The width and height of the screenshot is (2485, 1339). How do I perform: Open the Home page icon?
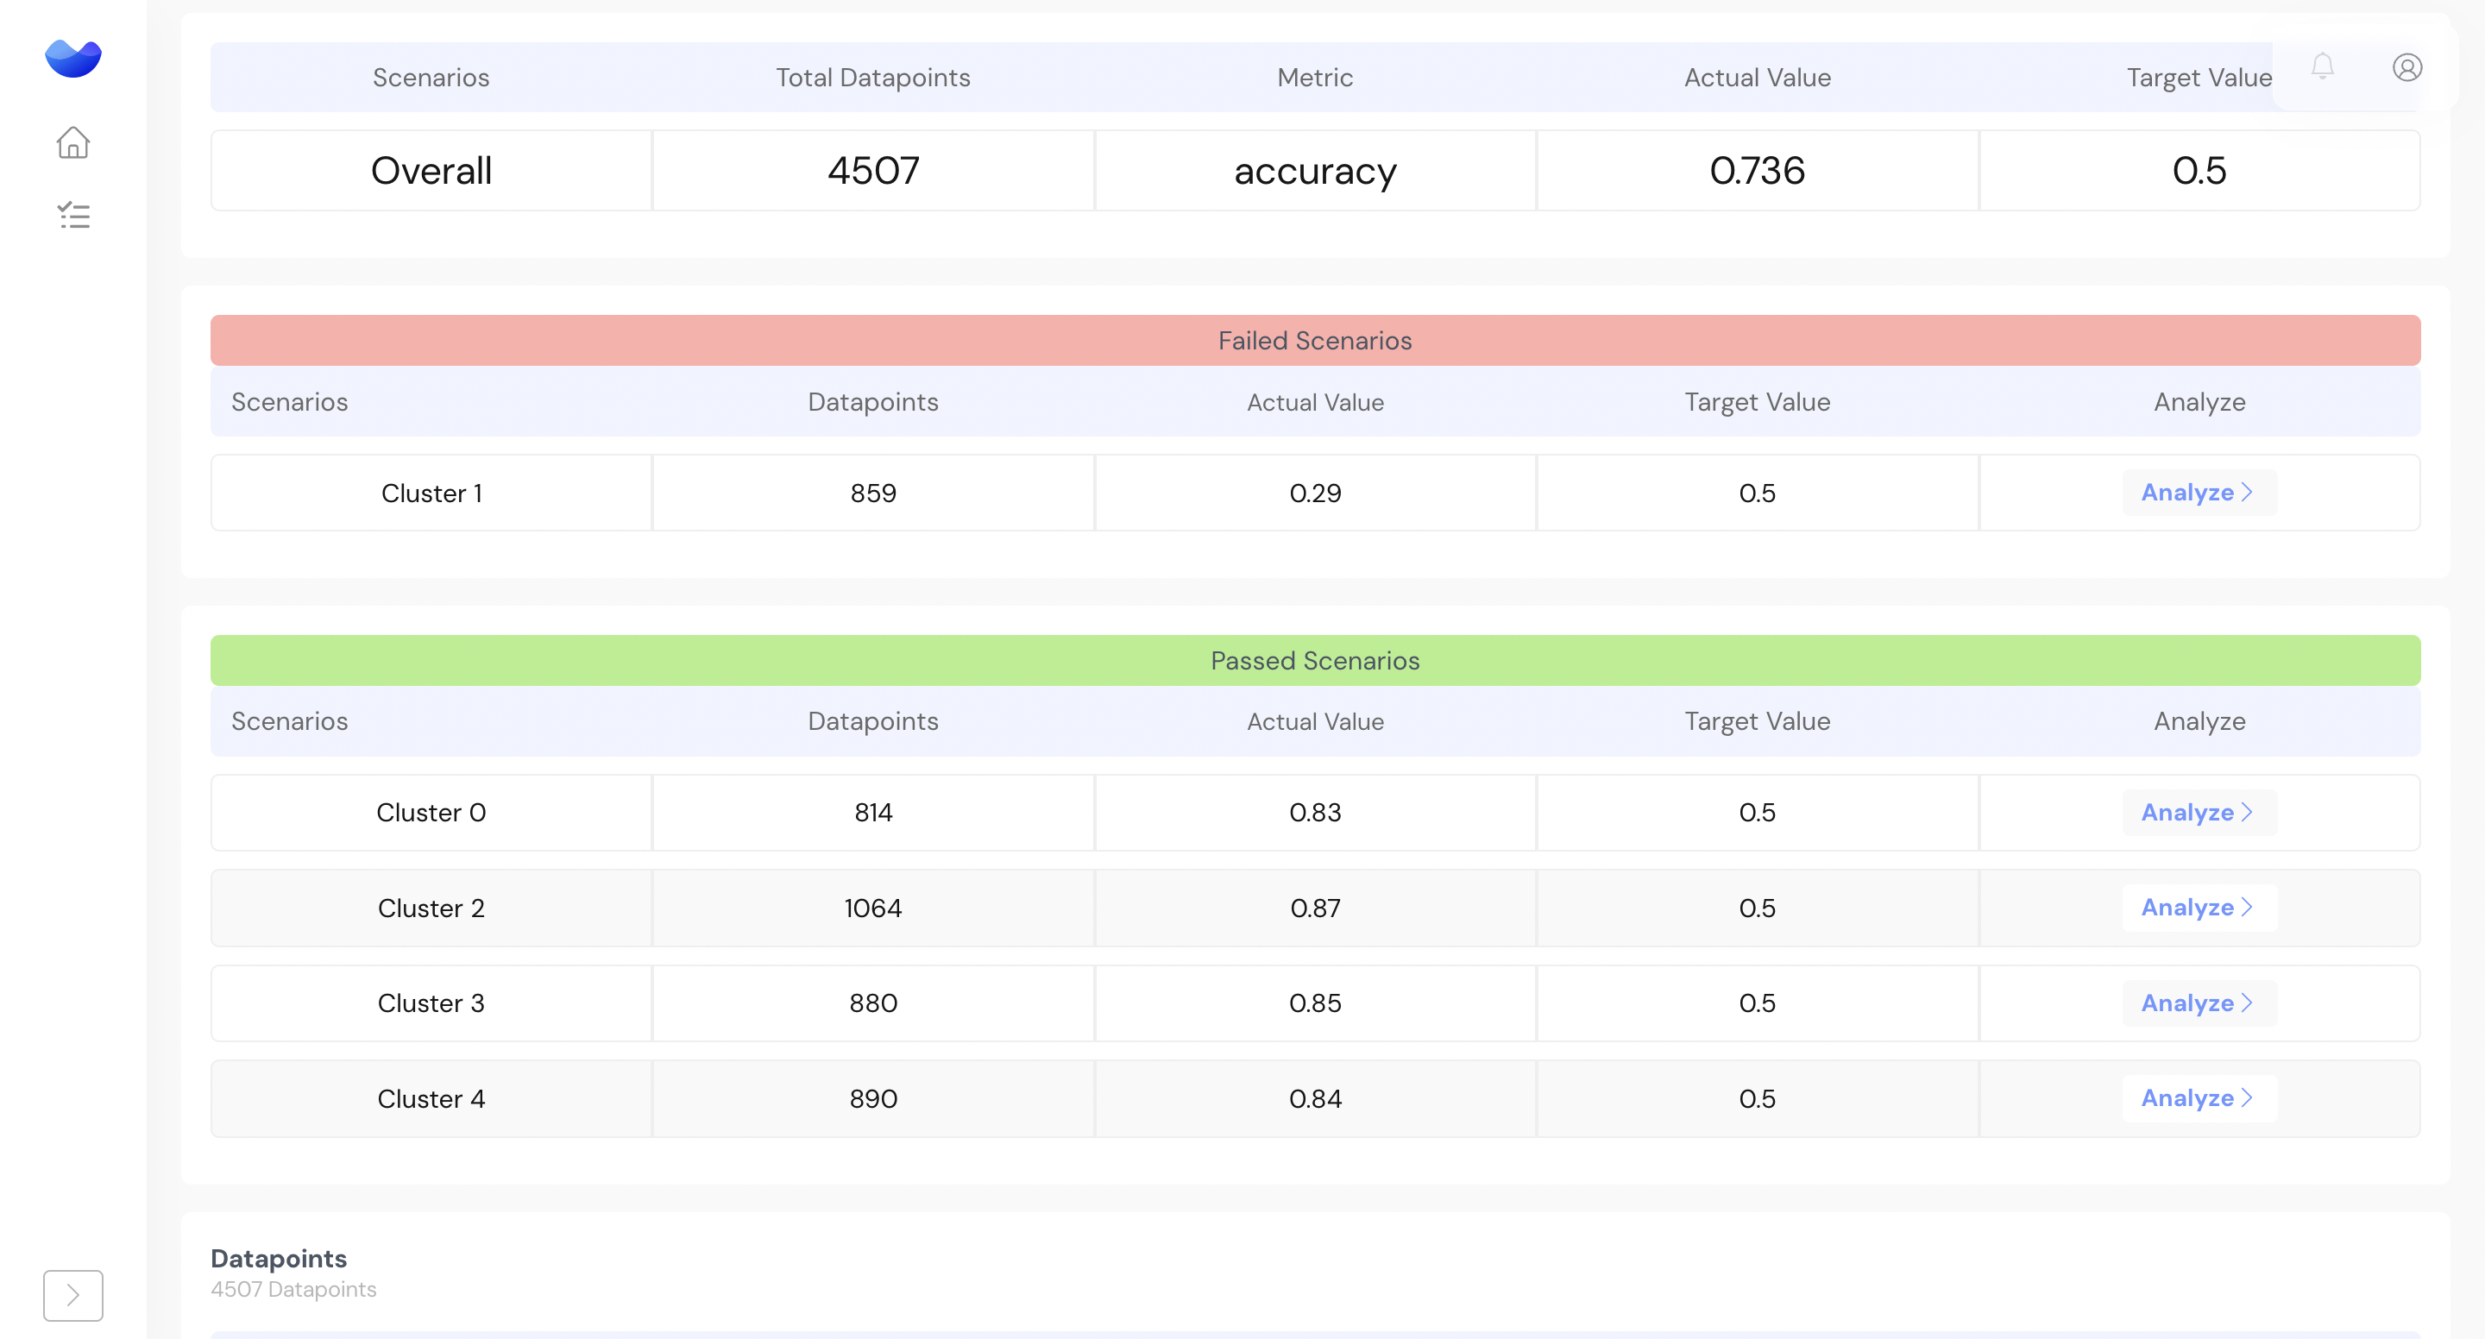tap(72, 142)
